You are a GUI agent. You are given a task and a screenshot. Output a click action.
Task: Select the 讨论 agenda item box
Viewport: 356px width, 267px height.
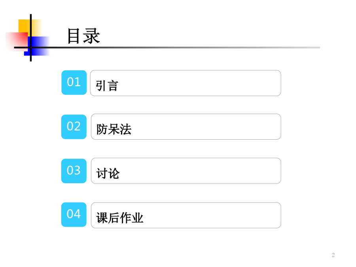pyautogui.click(x=186, y=171)
